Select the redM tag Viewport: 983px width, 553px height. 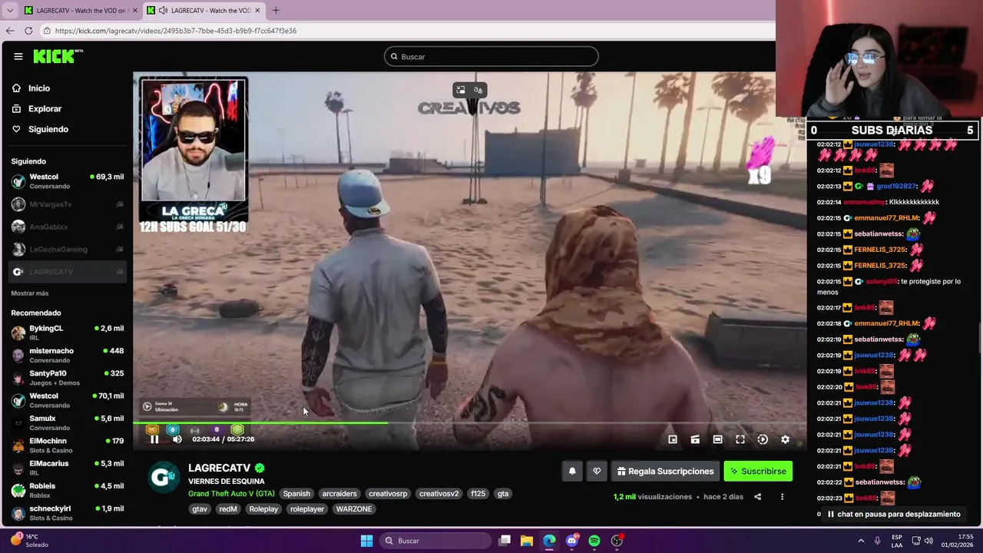point(228,509)
